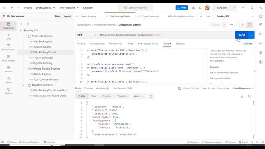Insert Get an environment variable snippet
This screenshot has width=265, height=149.
(x=224, y=73)
